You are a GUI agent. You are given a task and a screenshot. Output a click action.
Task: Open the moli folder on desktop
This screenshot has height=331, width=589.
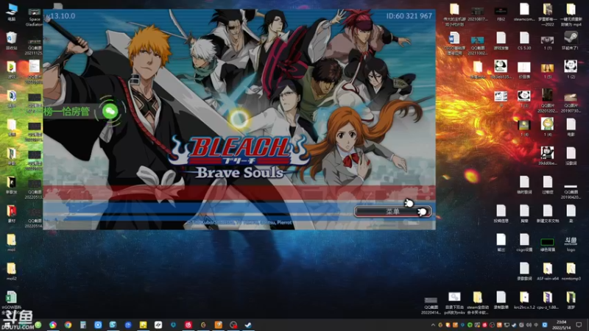pos(11,243)
